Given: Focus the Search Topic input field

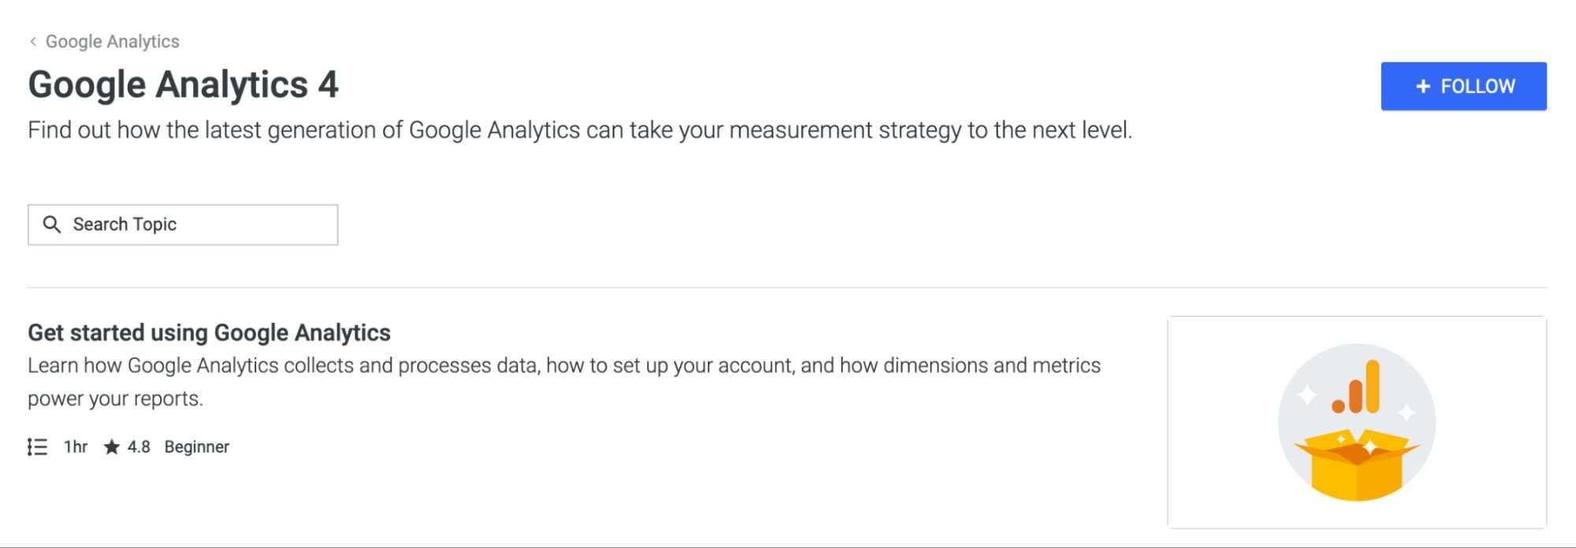Looking at the screenshot, I should (x=183, y=224).
